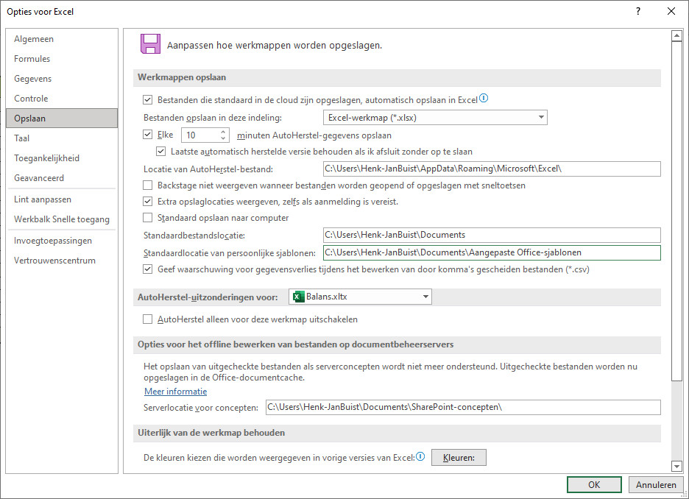The width and height of the screenshot is (689, 499).
Task: Click the Help question mark icon
Action: point(637,11)
